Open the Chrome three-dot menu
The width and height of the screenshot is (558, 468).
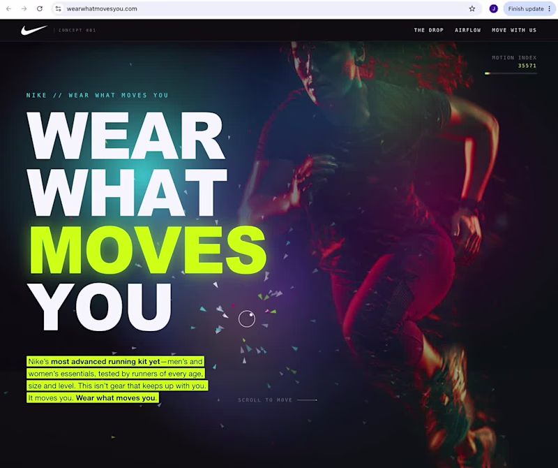(x=550, y=8)
